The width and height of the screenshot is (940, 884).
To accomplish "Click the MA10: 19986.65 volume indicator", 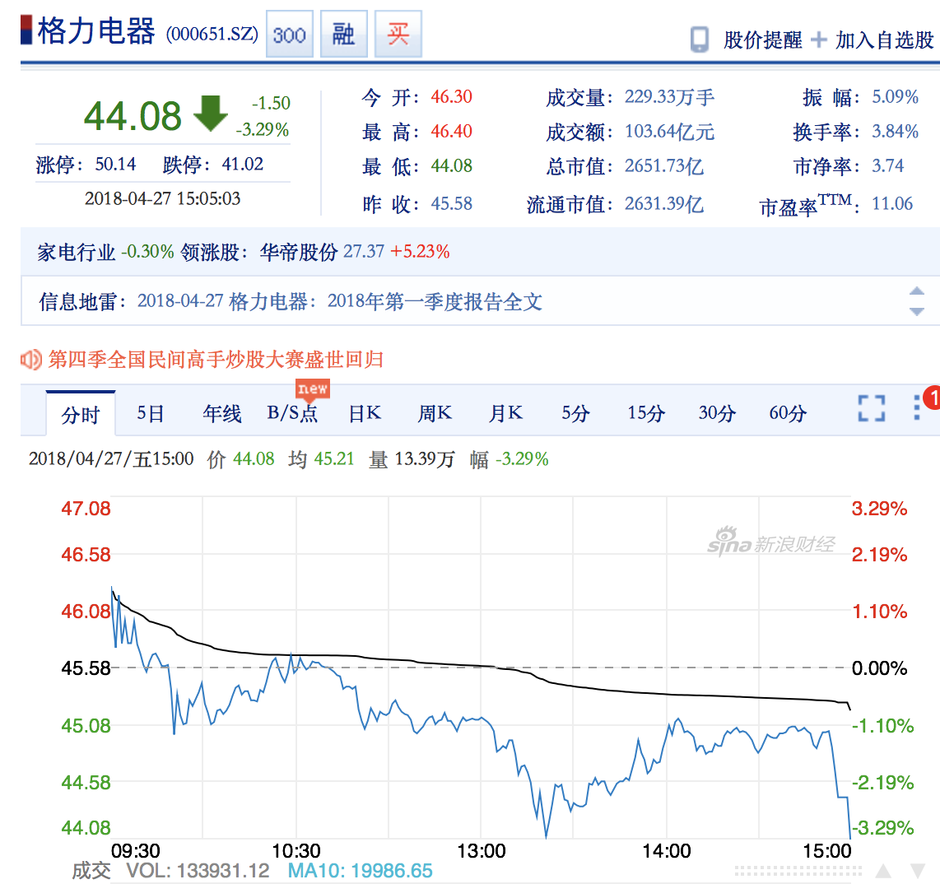I will point(361,870).
